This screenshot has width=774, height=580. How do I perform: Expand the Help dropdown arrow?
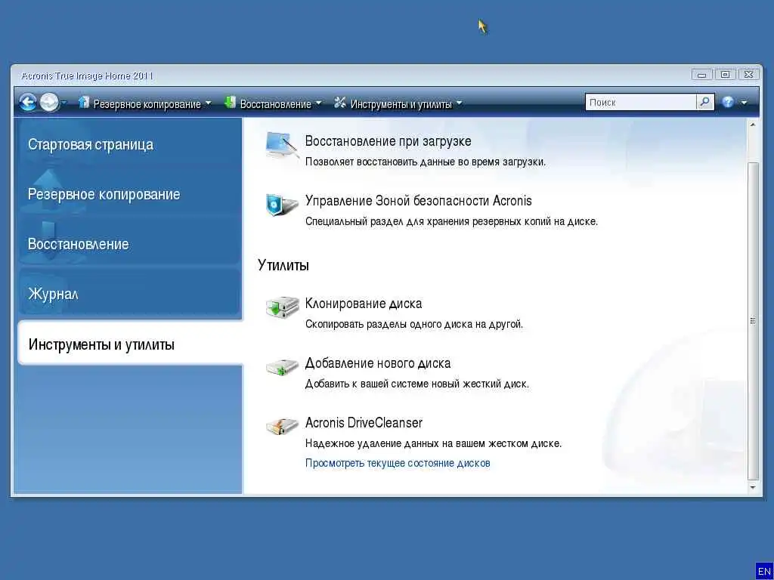pos(744,103)
